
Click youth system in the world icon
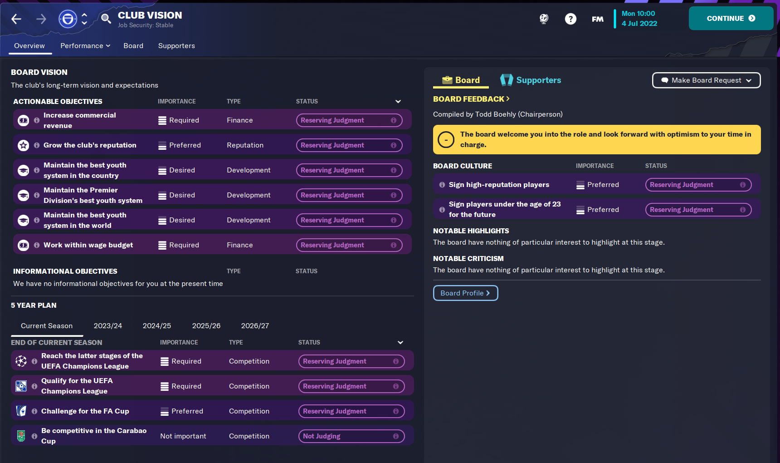click(x=23, y=220)
